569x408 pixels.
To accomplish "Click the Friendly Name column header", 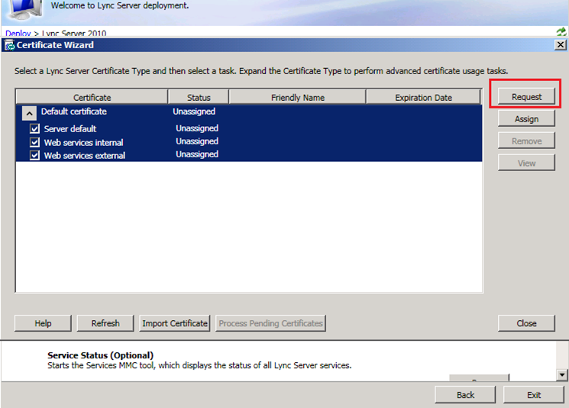I will pyautogui.click(x=298, y=97).
